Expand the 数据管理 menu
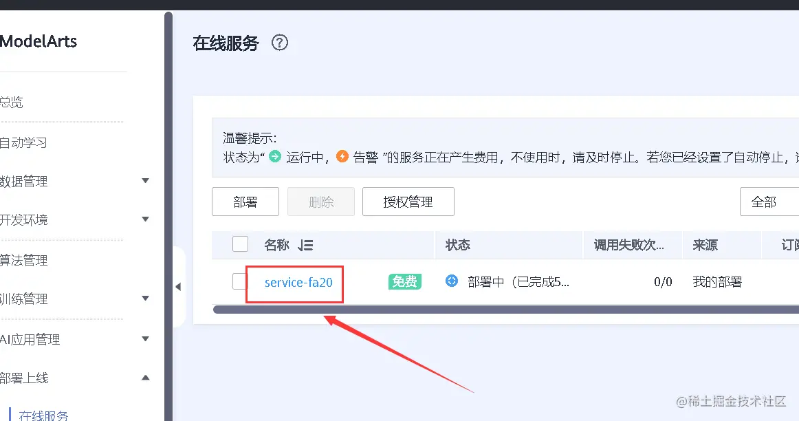The image size is (799, 421). coord(145,180)
